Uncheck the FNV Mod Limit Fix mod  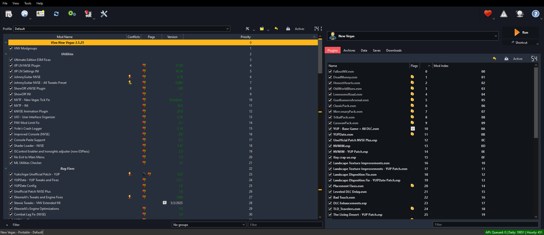tap(11, 123)
